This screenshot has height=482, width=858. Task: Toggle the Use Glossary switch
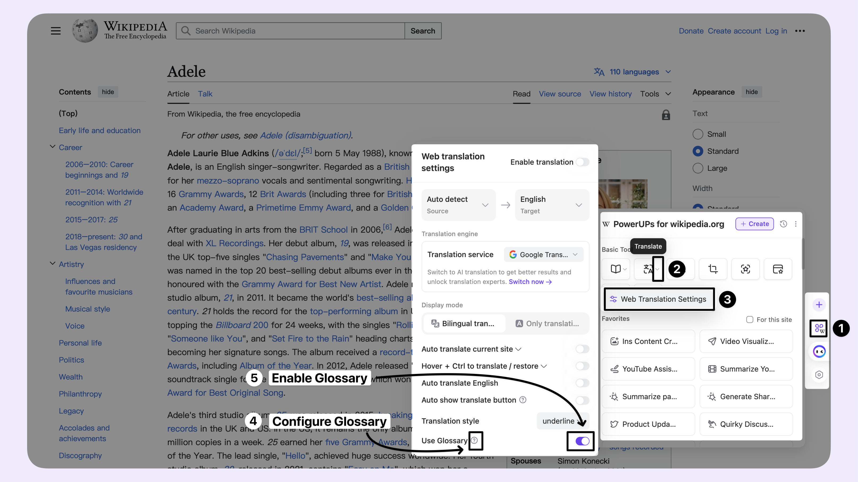(x=582, y=441)
